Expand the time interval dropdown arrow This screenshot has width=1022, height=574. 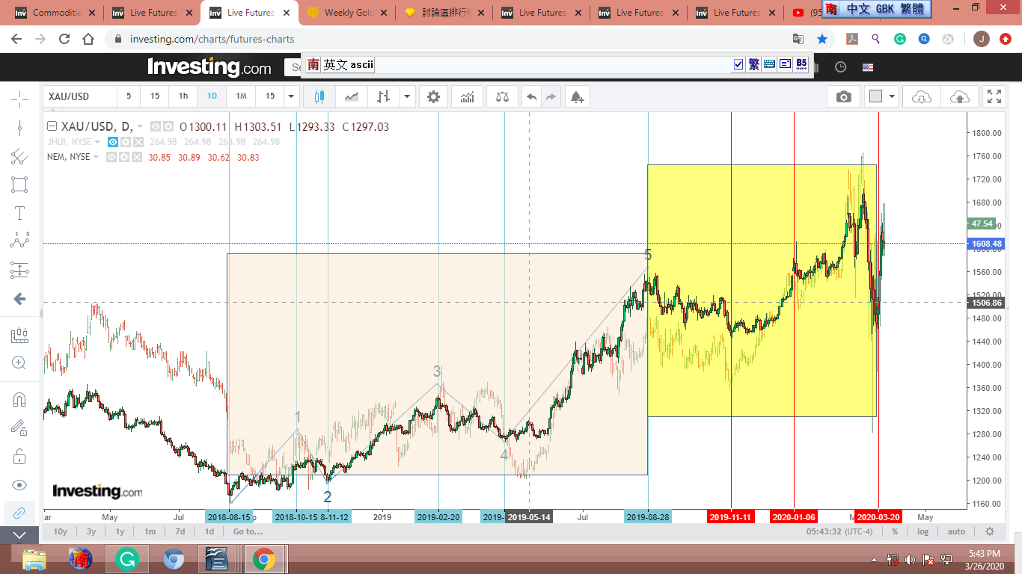[292, 96]
